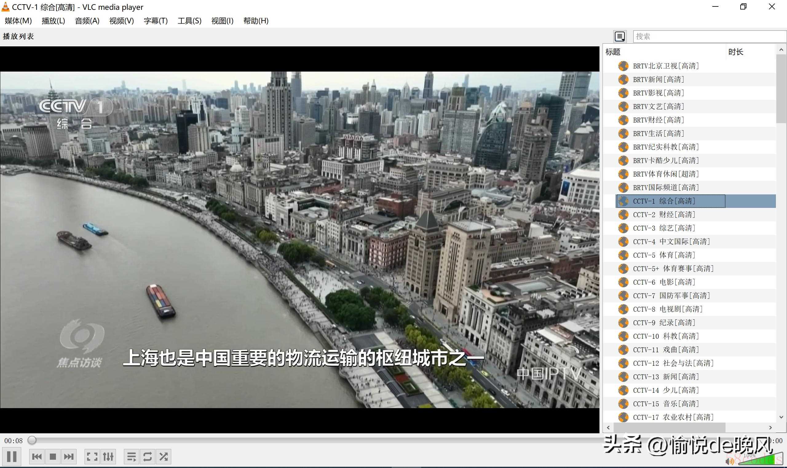Open the 字幕(T) menu
The image size is (787, 468).
pos(156,21)
